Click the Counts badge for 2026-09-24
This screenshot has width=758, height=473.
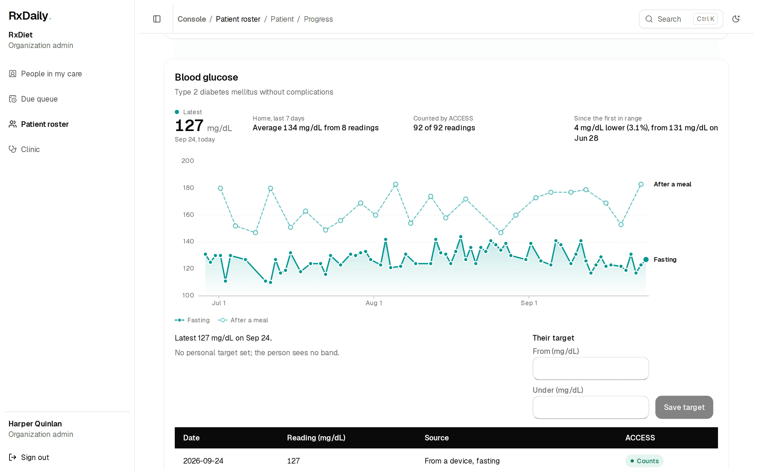[644, 461]
